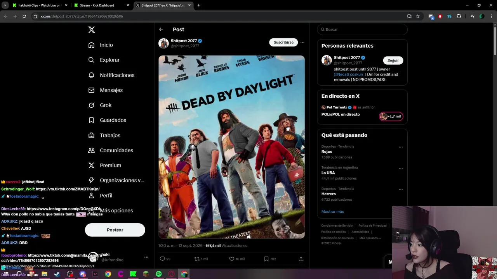Open the red hand ad blocker extension
The image size is (497, 279).
(x=440, y=16)
